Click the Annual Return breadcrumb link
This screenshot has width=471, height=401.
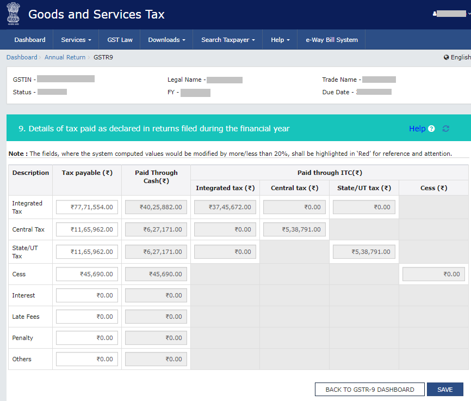[x=65, y=57]
